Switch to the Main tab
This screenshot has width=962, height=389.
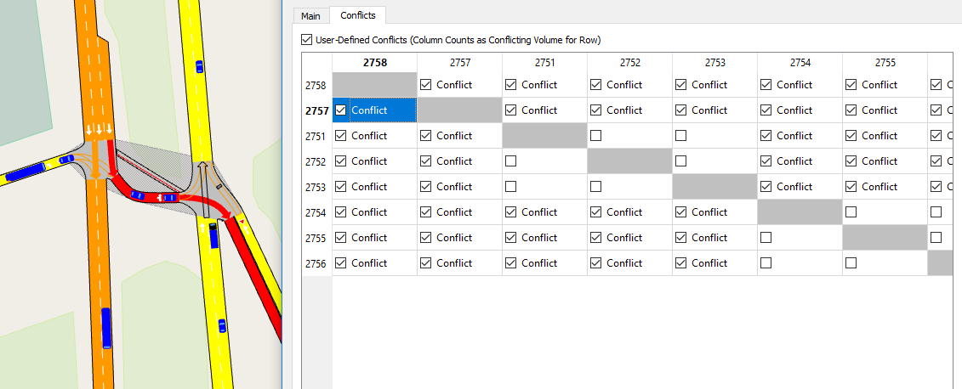pos(310,15)
